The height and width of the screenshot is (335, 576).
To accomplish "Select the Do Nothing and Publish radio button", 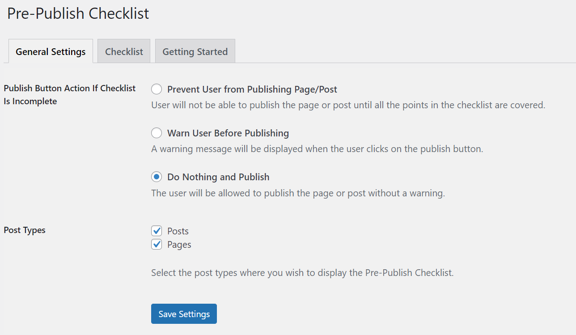I will click(157, 177).
